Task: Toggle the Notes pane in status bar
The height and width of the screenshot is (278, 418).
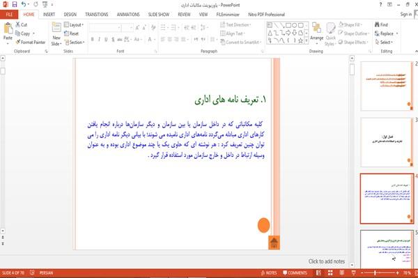Action: pos(269,272)
